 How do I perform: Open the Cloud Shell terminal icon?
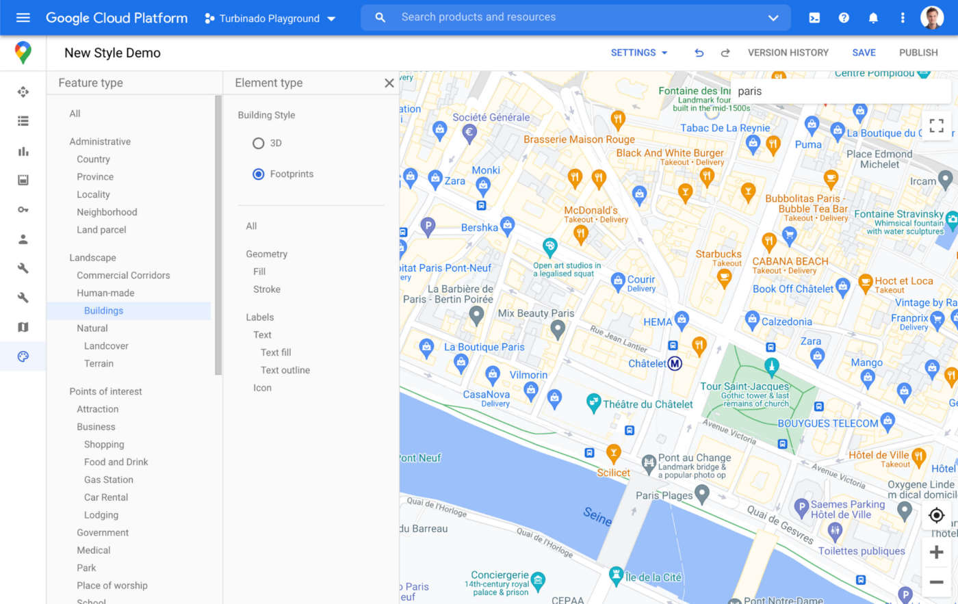tap(814, 17)
